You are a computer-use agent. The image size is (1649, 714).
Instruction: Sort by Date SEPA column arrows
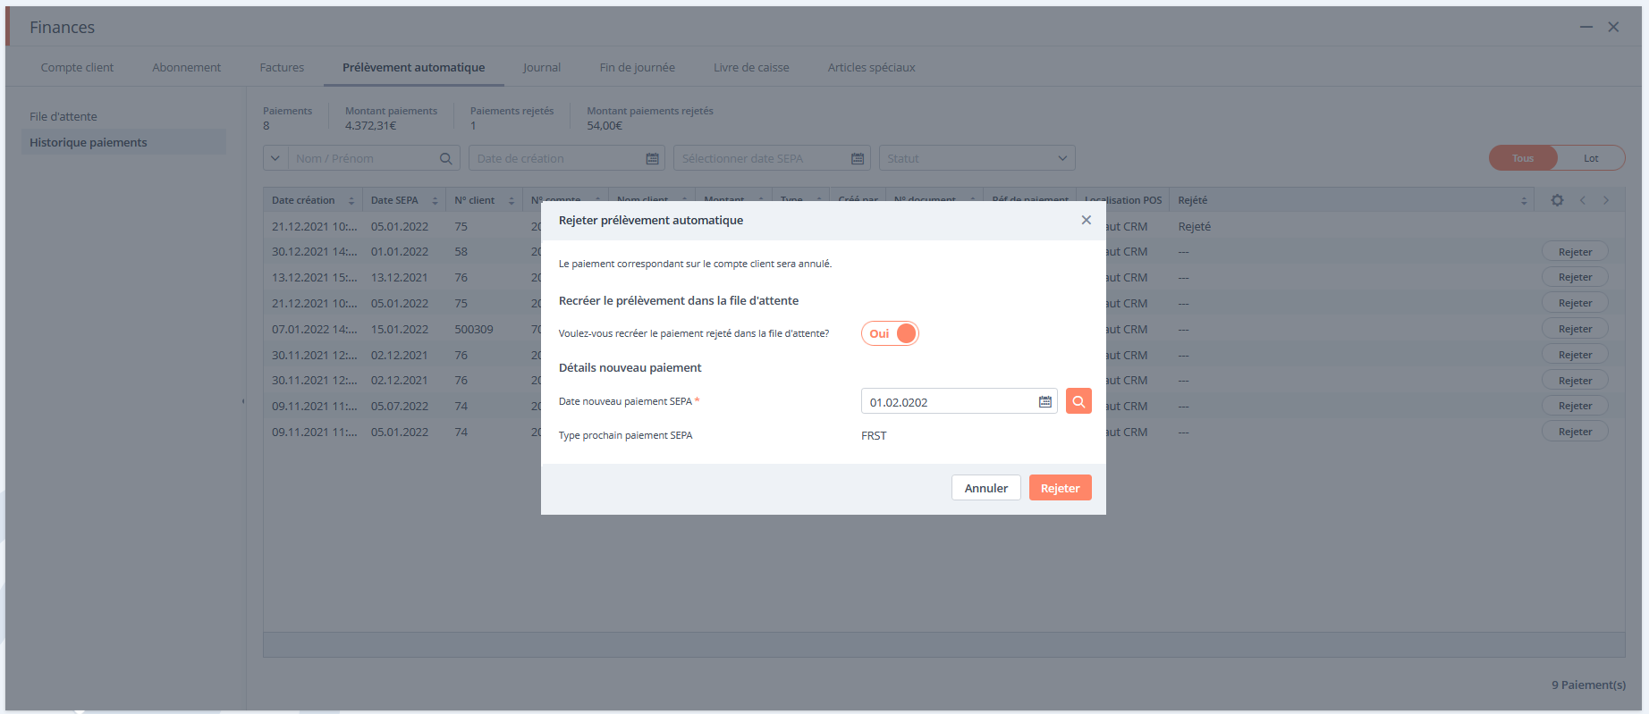click(435, 200)
